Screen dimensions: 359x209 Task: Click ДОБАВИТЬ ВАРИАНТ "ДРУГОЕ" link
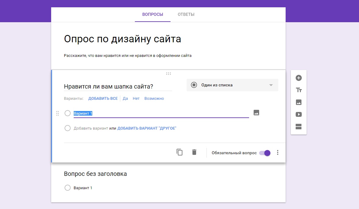pyautogui.click(x=147, y=128)
